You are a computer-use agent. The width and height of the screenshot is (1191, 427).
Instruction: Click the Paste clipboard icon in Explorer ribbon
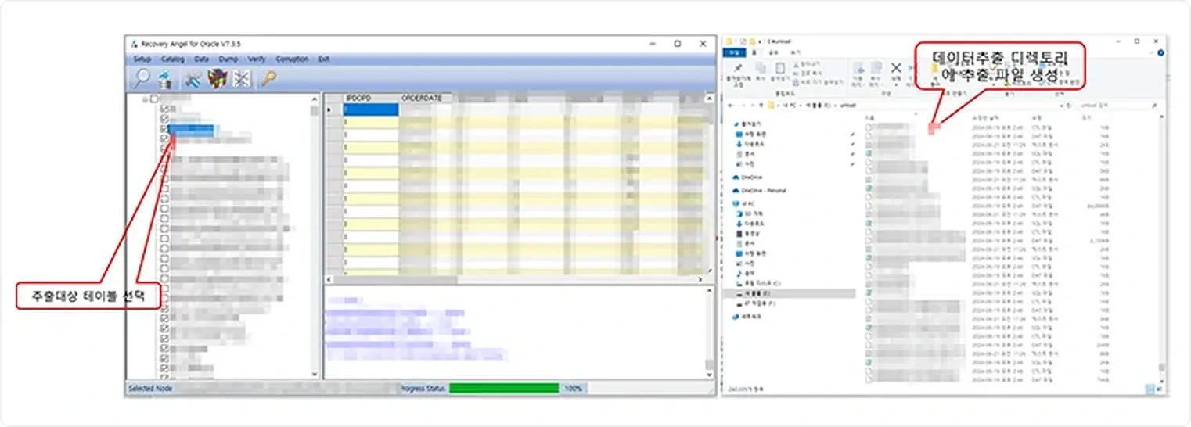779,70
